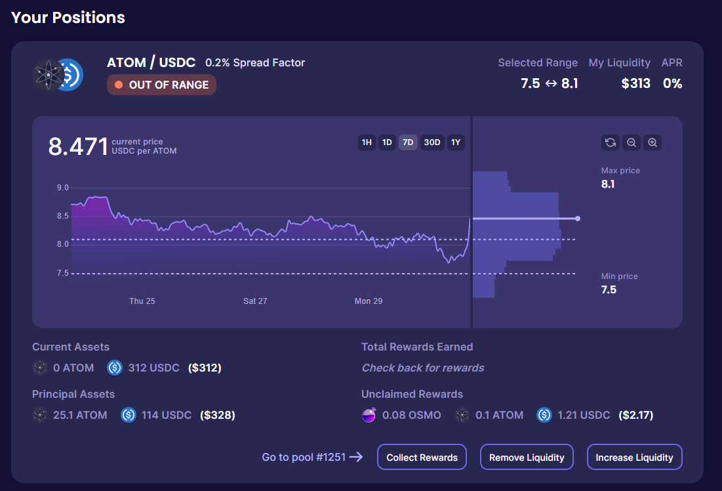Image resolution: width=722 pixels, height=491 pixels.
Task: Click the current price slider handle
Action: pyautogui.click(x=577, y=219)
